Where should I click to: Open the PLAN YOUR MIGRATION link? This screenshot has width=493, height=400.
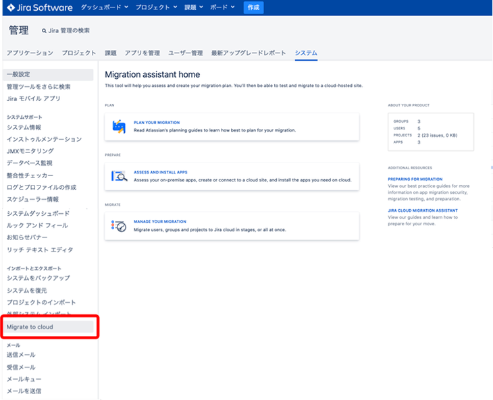(157, 123)
